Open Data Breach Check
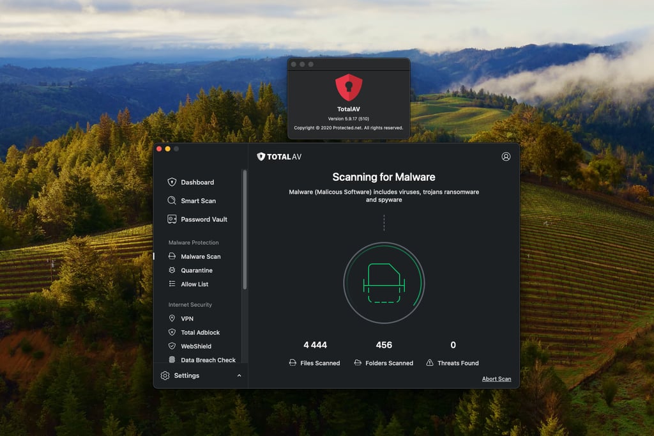Screen dimensions: 654x436 (208, 359)
